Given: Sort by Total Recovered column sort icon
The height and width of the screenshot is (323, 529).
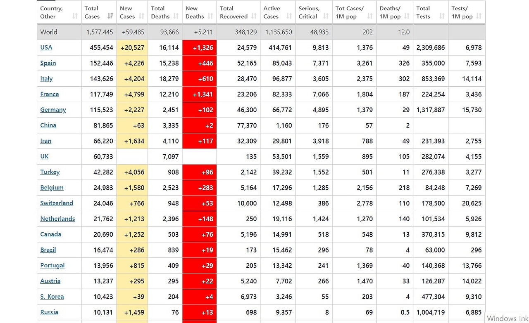Looking at the screenshot, I should 254,17.
